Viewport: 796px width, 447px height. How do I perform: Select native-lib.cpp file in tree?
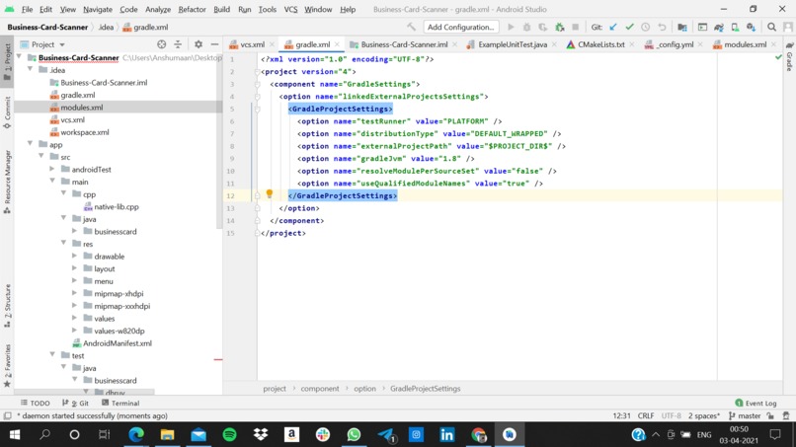coord(117,206)
